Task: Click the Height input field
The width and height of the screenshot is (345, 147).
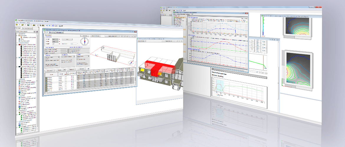Action: pos(56,44)
